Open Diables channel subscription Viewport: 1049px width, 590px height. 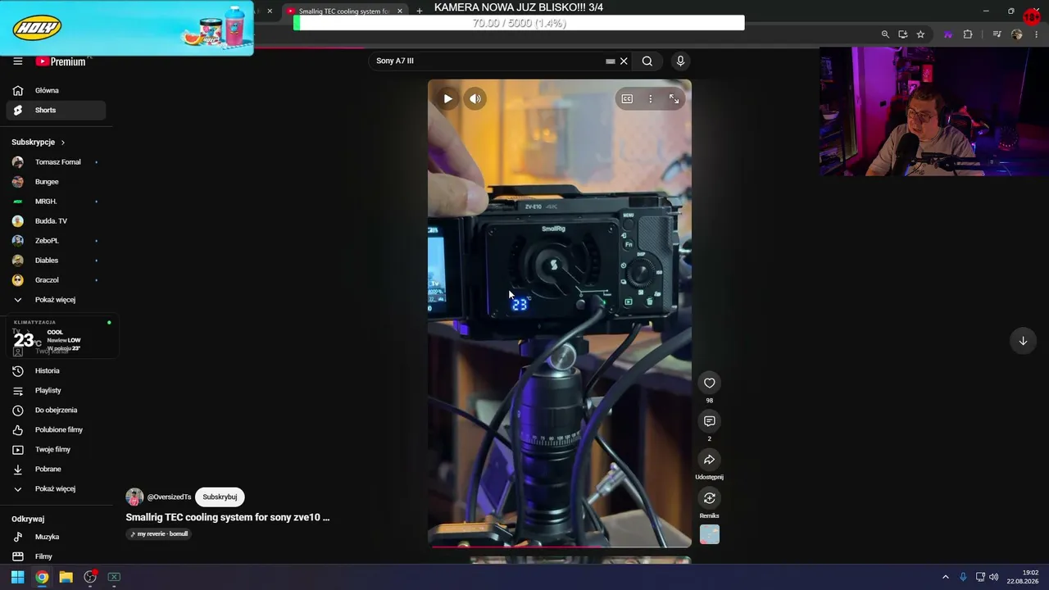(x=57, y=261)
